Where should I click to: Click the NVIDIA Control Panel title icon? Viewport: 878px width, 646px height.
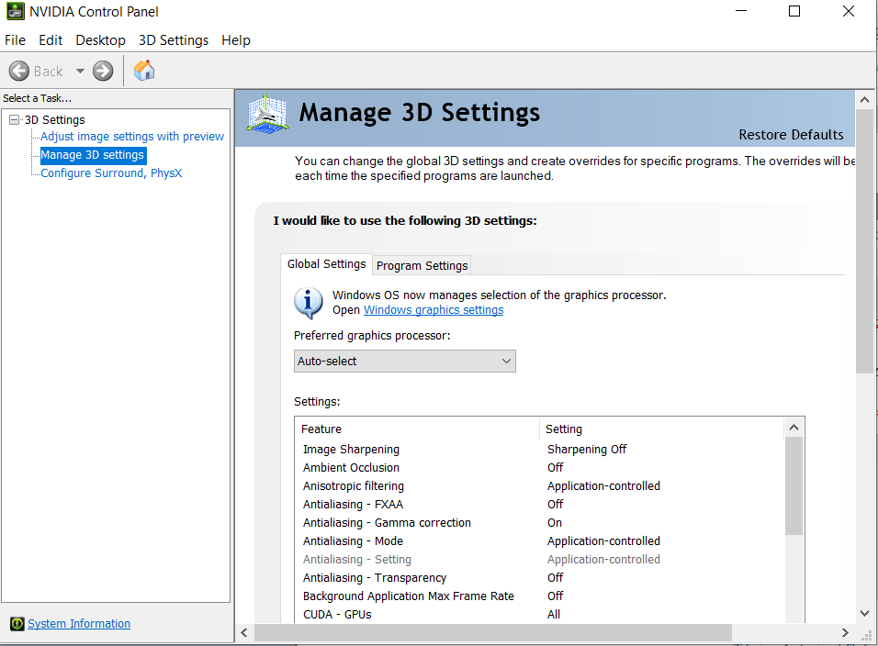[x=15, y=11]
